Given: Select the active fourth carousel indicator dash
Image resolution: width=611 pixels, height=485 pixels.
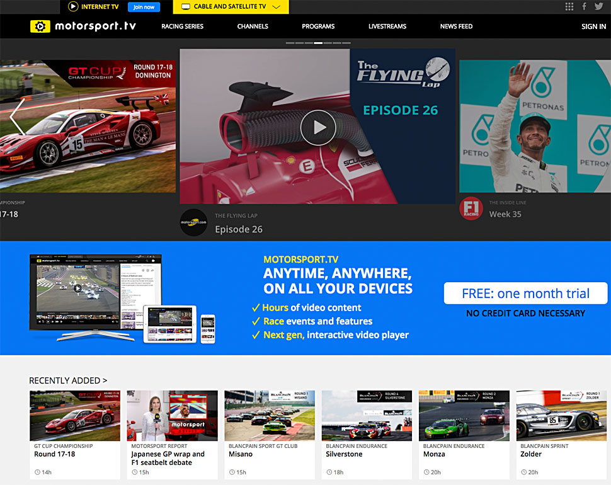Looking at the screenshot, I should (x=318, y=43).
